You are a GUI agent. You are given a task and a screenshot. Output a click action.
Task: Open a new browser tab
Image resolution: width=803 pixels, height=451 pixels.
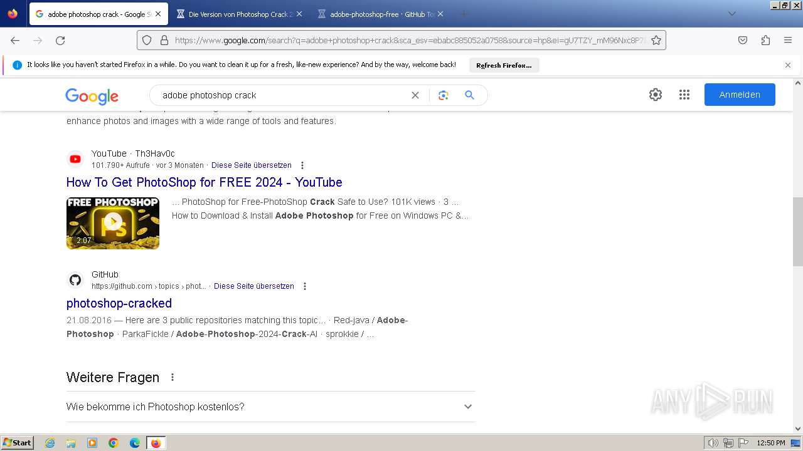click(464, 14)
